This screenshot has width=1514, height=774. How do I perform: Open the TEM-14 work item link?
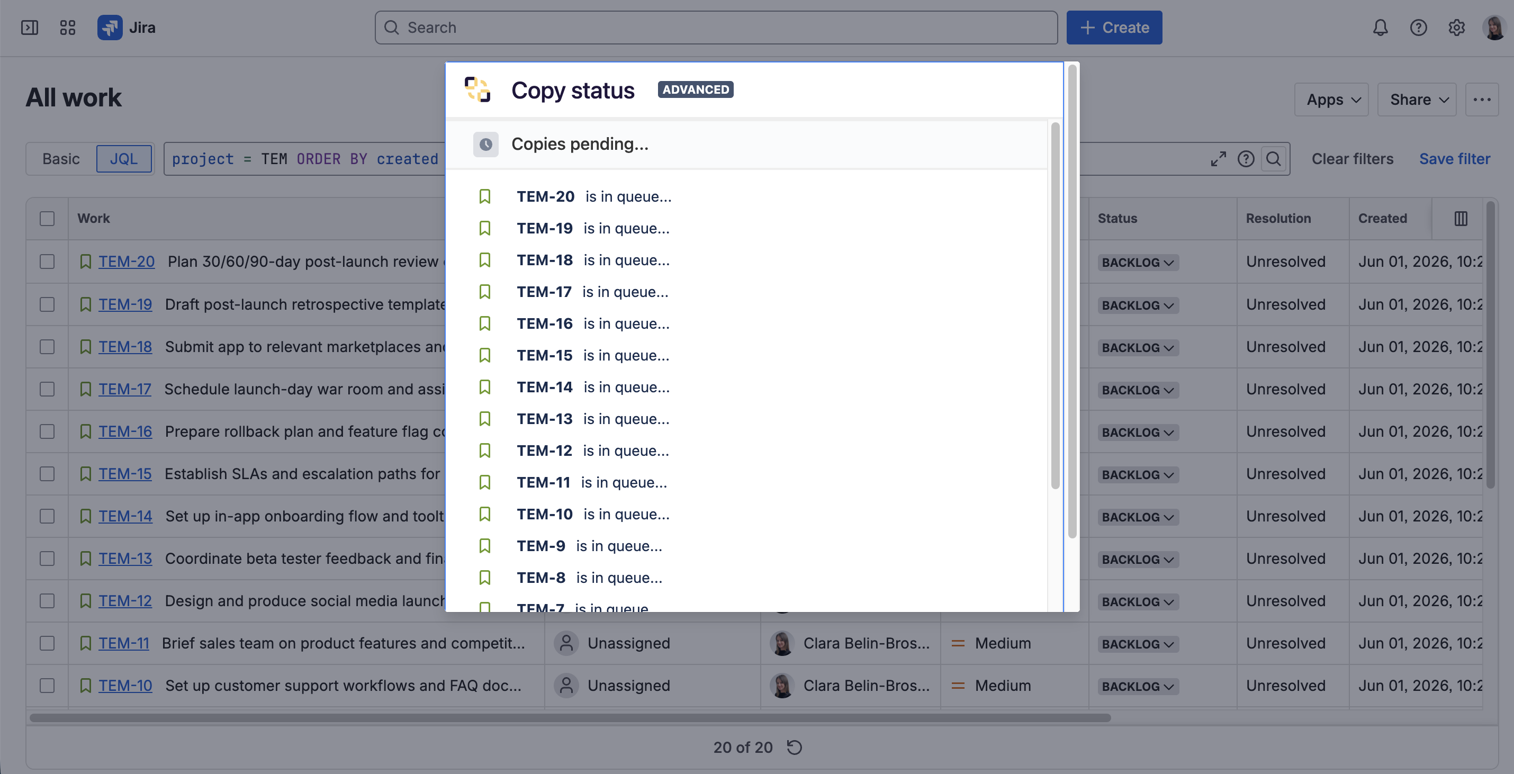(x=125, y=516)
